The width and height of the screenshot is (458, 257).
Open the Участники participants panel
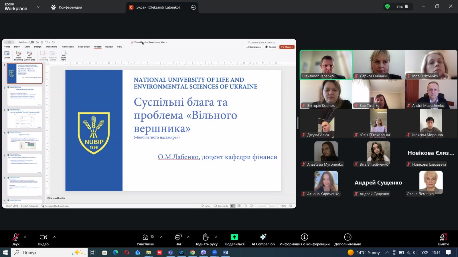tap(145, 237)
